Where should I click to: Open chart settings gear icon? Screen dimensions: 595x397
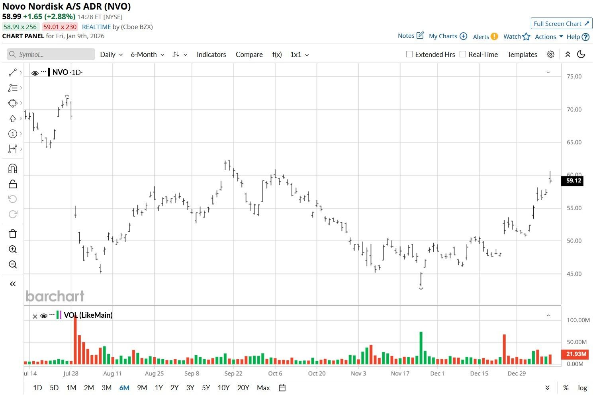point(550,55)
